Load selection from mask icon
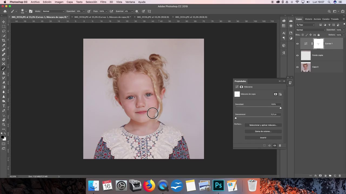The height and width of the screenshot is (194, 346). [x=264, y=145]
